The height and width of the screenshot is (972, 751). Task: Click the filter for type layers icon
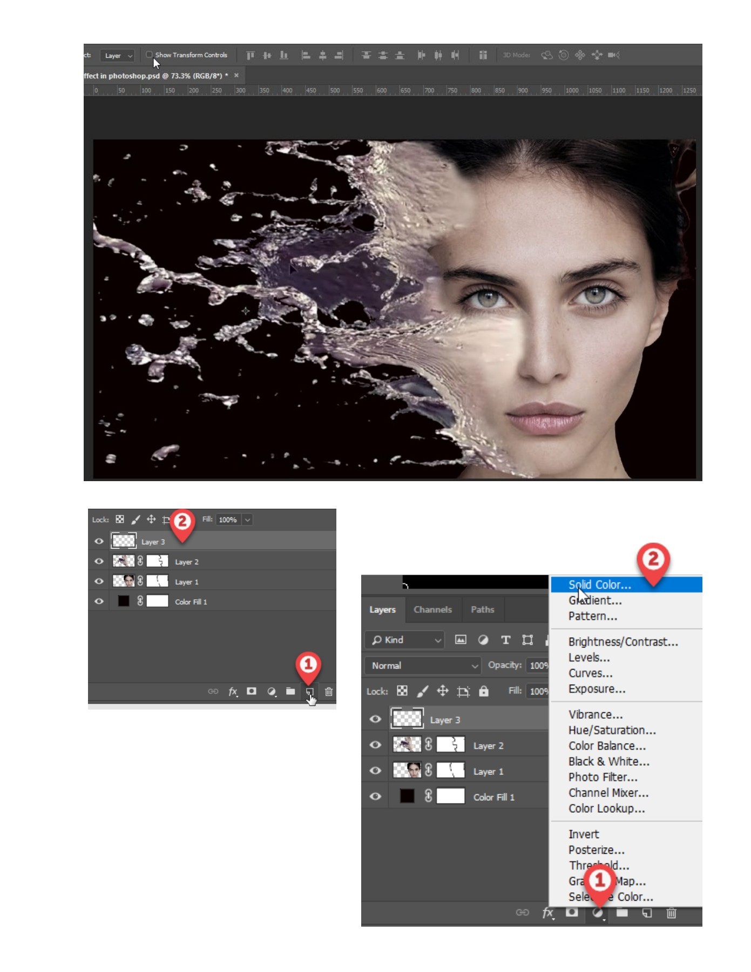505,640
